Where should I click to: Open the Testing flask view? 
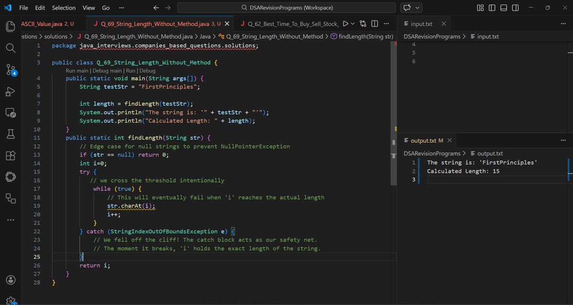[x=11, y=134]
